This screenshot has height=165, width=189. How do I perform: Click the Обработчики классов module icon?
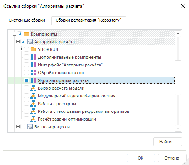34,73
